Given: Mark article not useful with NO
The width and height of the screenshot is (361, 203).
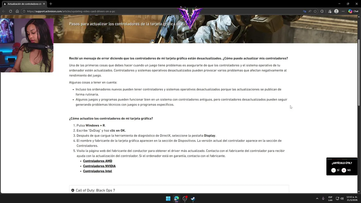Looking at the screenshot, I should click(x=346, y=170).
